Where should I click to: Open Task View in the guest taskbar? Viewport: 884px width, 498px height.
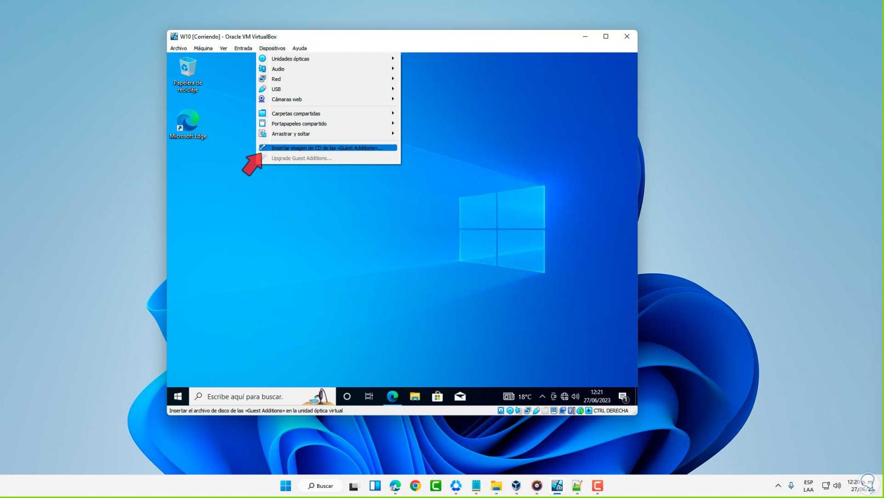click(369, 397)
